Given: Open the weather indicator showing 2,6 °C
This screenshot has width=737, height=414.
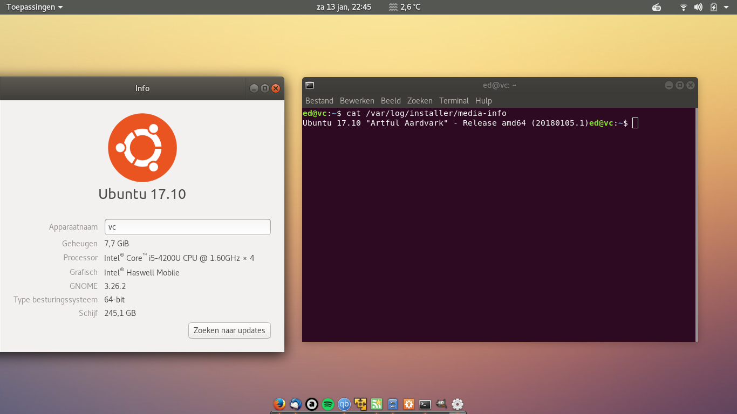Looking at the screenshot, I should coord(405,7).
